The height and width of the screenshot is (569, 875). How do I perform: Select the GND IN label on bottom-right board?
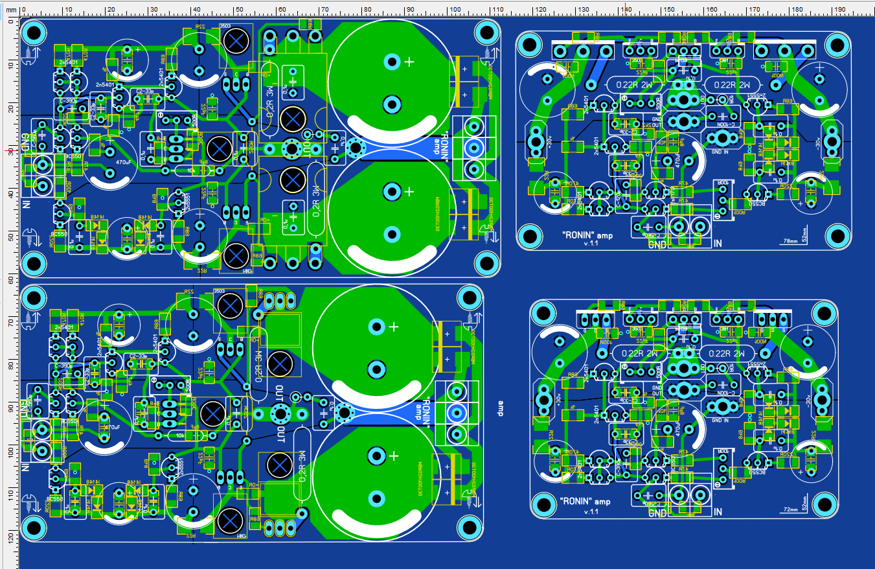[x=720, y=420]
